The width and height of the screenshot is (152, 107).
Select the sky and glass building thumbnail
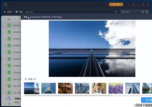coord(32,88)
